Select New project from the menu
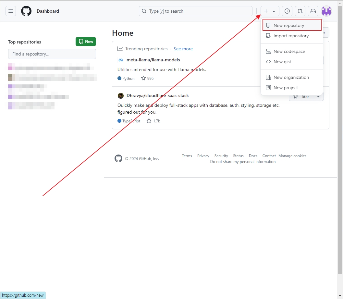 [x=292, y=88]
